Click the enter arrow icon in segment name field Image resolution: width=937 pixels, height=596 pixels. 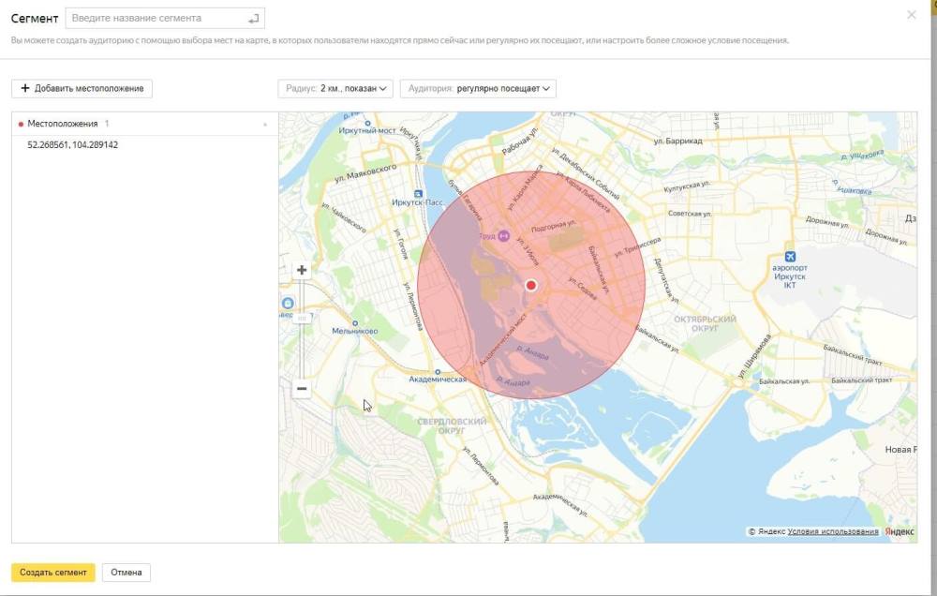click(x=253, y=18)
